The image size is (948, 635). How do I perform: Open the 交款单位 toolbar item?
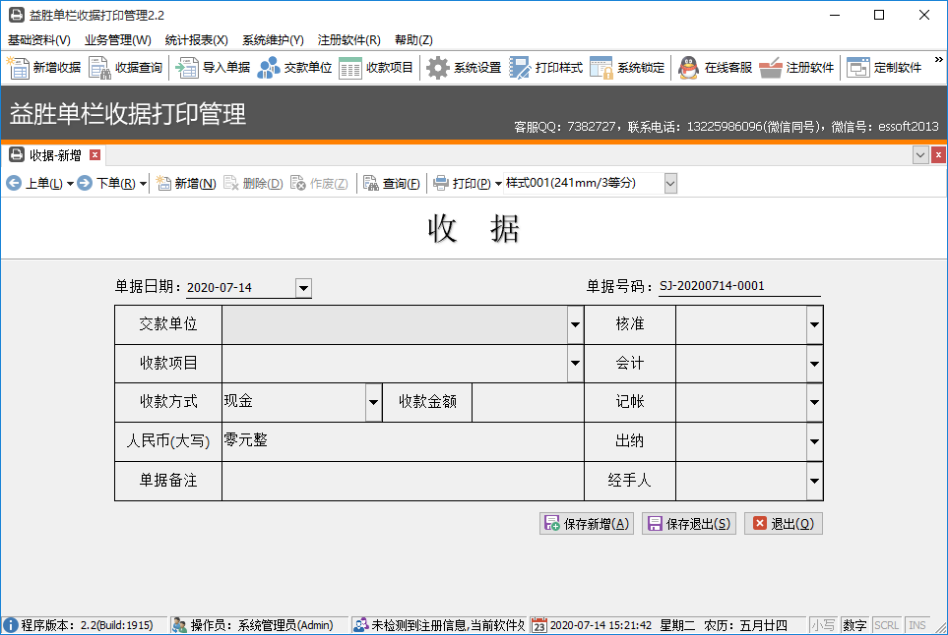(x=294, y=68)
